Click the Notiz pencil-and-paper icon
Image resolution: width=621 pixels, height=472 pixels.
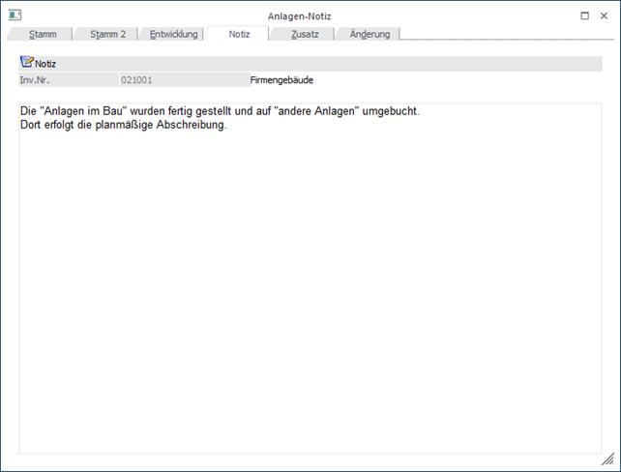(26, 63)
